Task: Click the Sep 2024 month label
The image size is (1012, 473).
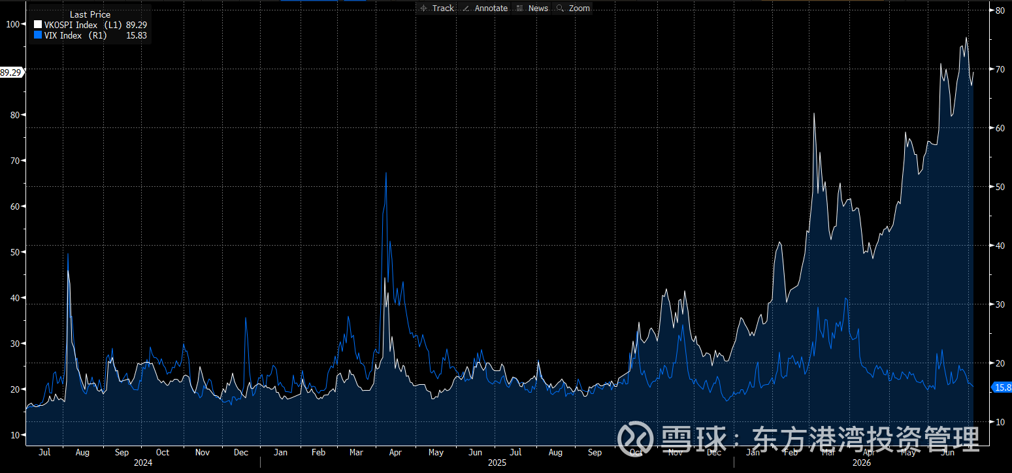Action: click(122, 452)
